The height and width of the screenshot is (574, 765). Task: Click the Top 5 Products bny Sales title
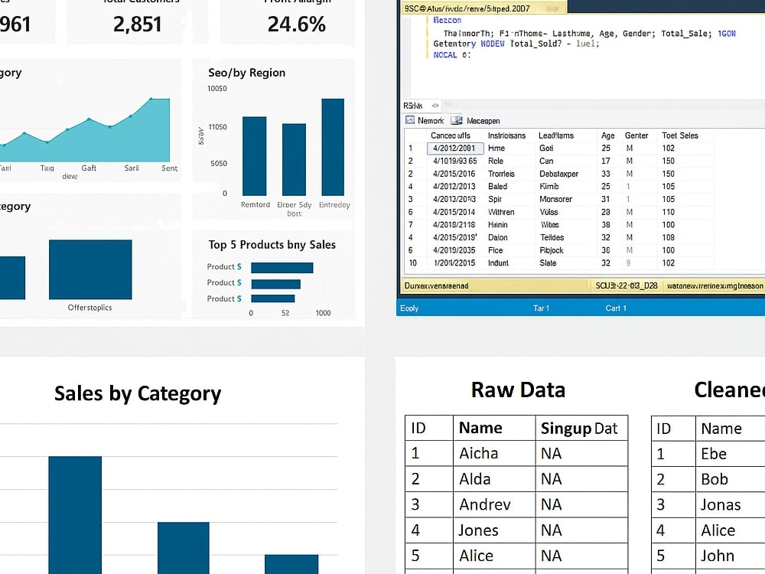click(272, 245)
